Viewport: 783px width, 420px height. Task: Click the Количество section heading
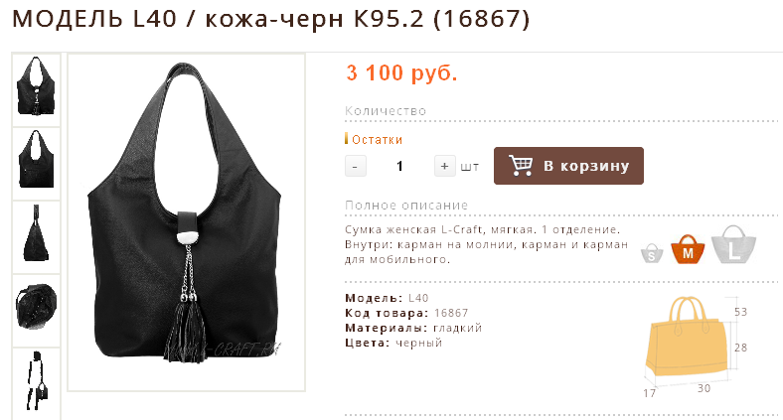click(386, 111)
